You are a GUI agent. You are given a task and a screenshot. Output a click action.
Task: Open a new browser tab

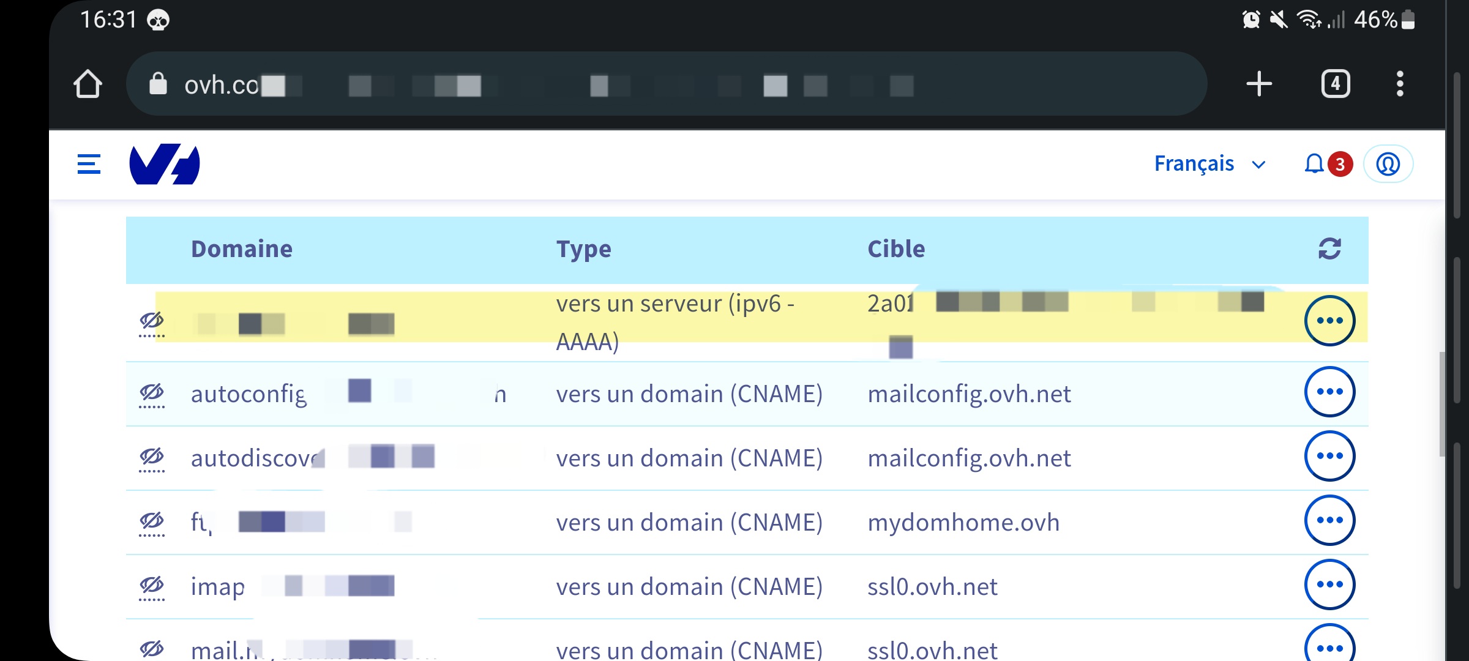pos(1259,84)
